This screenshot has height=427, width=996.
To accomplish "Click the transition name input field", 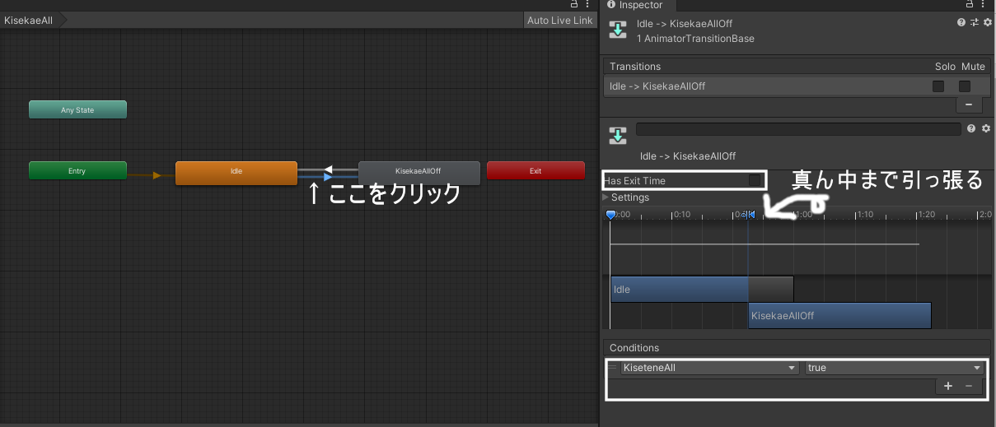I will [798, 129].
